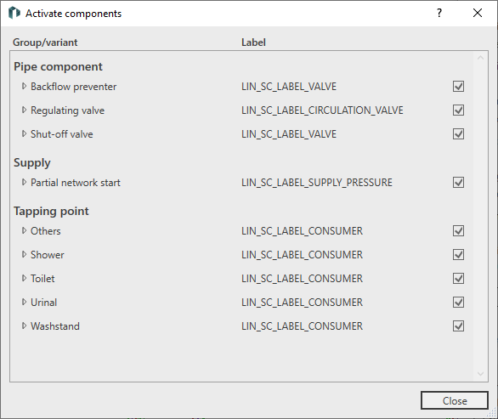498x419 pixels.
Task: Expand the Toilet variant arrow
Action: click(x=24, y=278)
